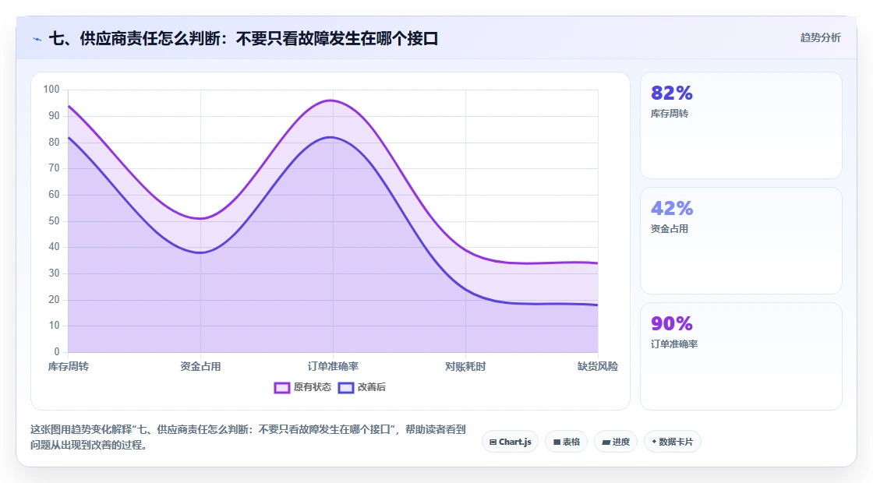The width and height of the screenshot is (873, 483).
Task: Click the 原有状态 line point at 资金占用
Action: pyautogui.click(x=200, y=219)
